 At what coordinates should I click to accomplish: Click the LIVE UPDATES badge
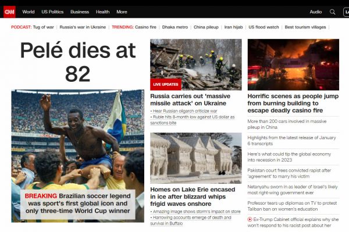click(x=166, y=84)
